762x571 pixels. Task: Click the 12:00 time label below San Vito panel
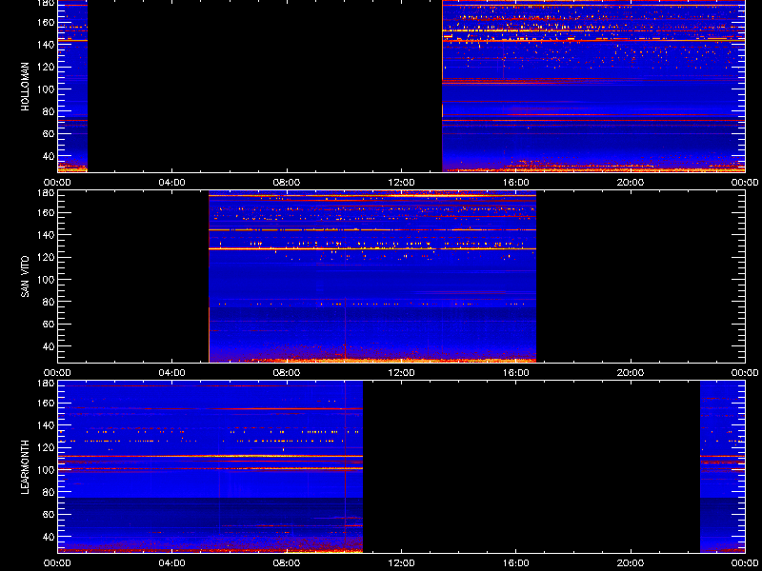(401, 373)
